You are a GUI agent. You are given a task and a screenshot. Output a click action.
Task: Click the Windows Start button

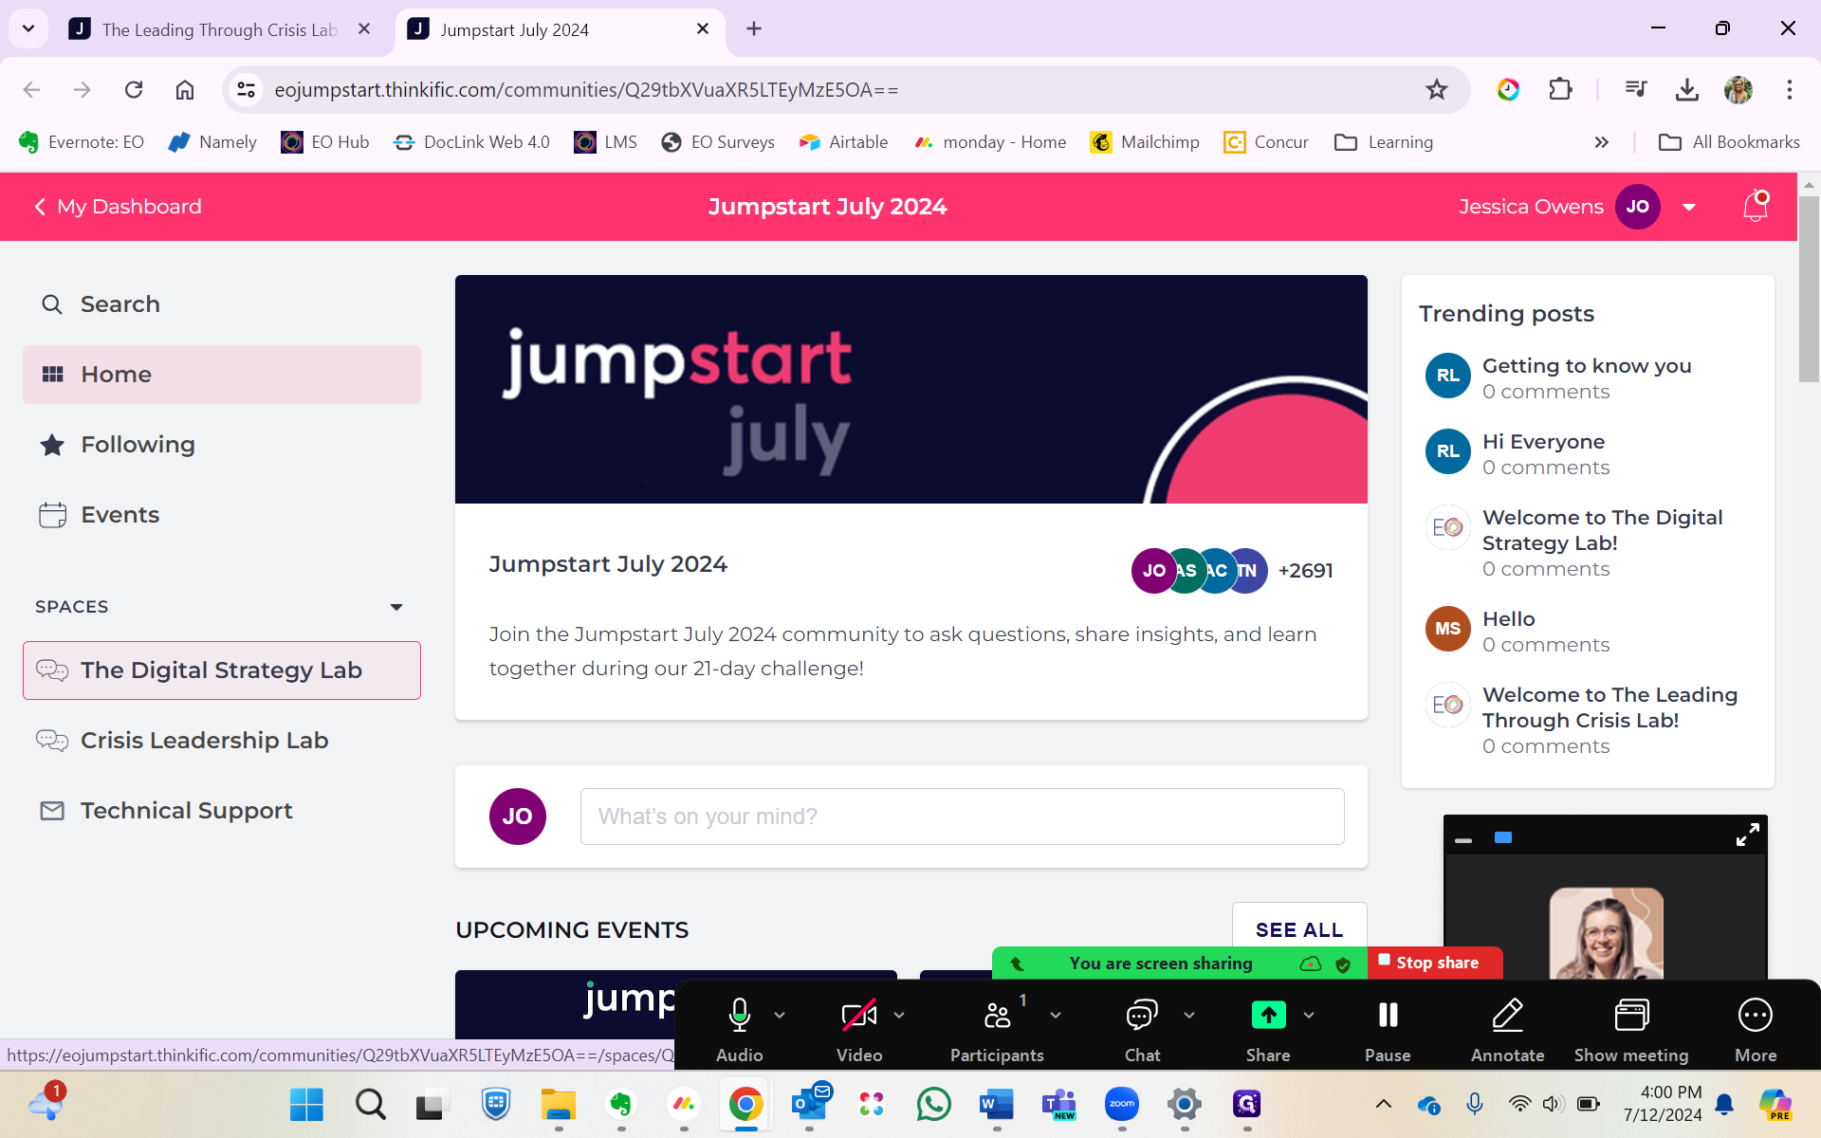[306, 1104]
